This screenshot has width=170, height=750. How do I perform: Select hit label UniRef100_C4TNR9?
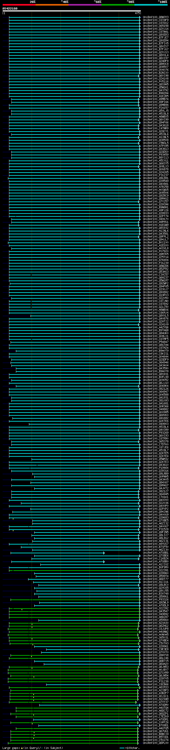(x=156, y=129)
